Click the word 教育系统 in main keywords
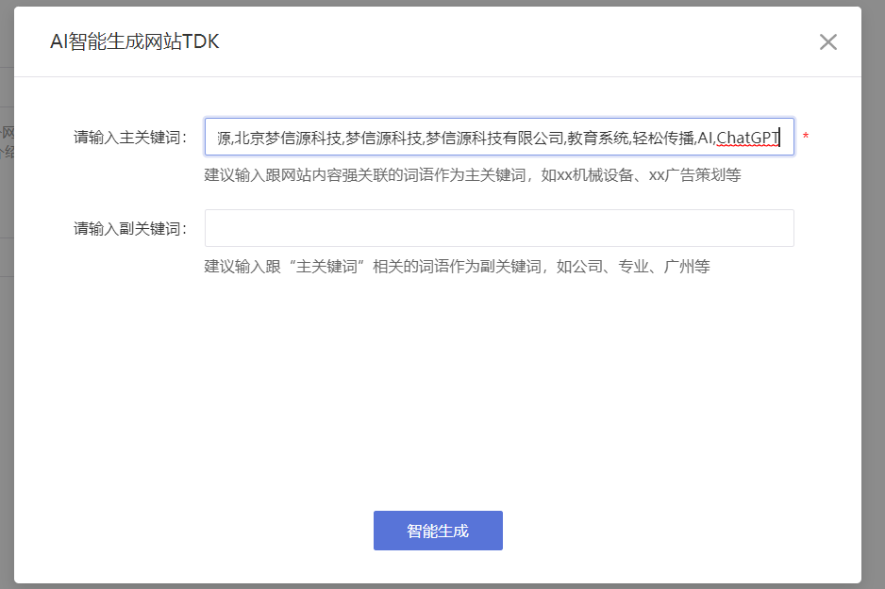Screen dimensions: 885x589 tap(597, 138)
